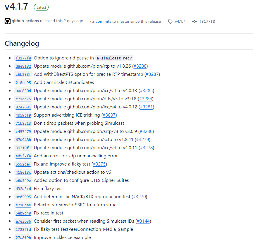Click the v4.1.7 release title

click(16, 7)
